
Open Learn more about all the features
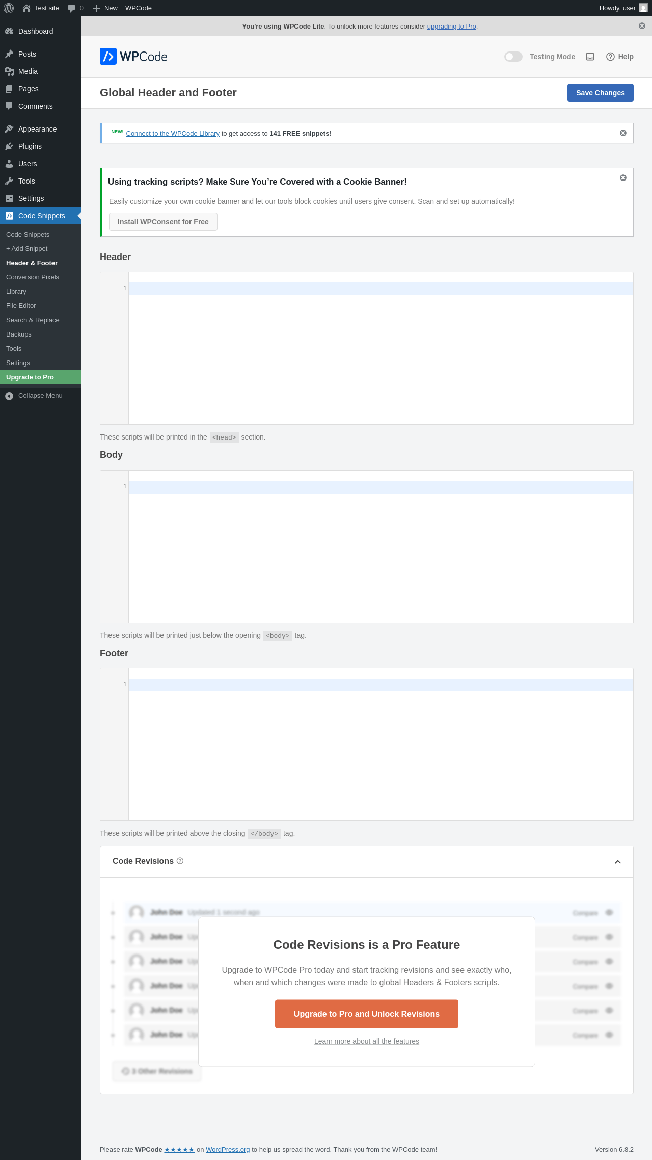[x=367, y=1041]
